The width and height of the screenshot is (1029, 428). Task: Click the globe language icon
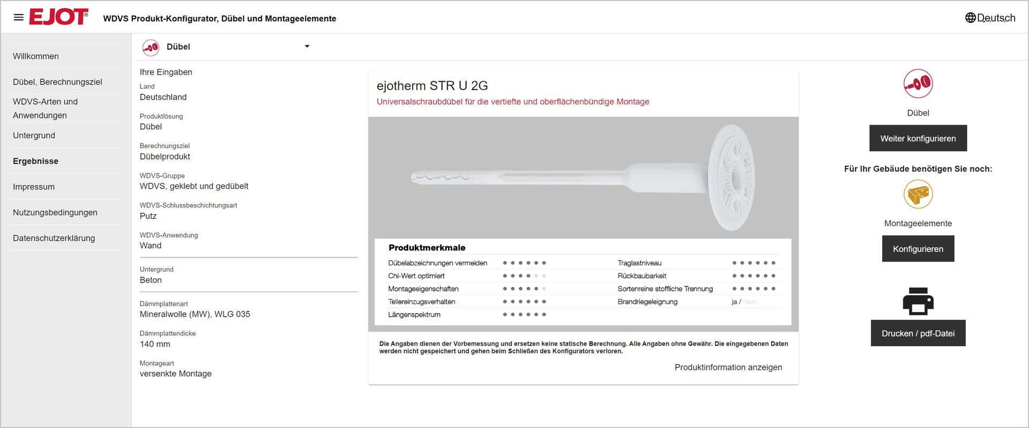click(970, 18)
